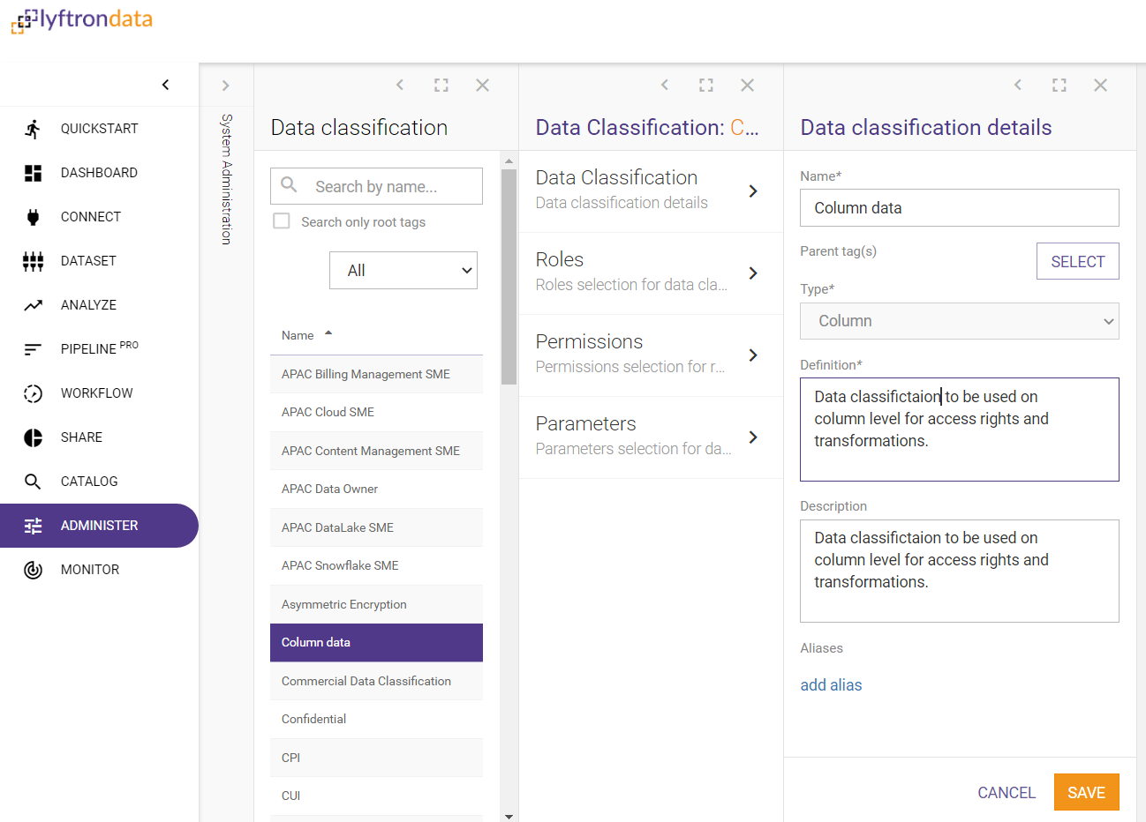Go to Connect section
The image size is (1146, 822).
[99, 217]
